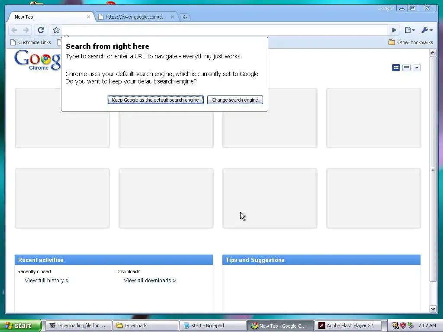
Task: Switch to Downloading file taskbar item
Action: [78, 326]
